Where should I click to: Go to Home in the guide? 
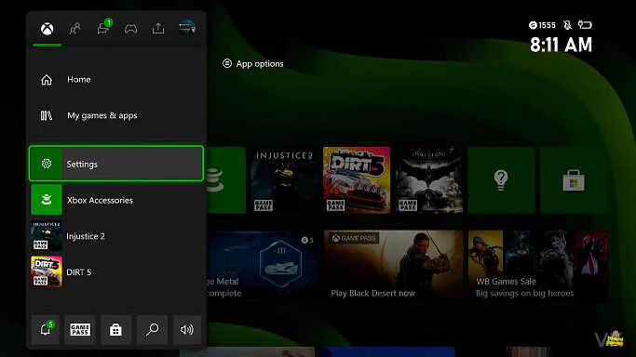(116, 80)
